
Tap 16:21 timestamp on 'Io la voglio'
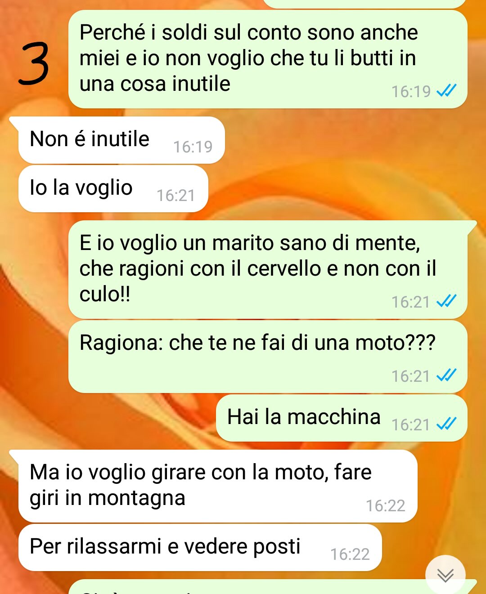tap(175, 196)
